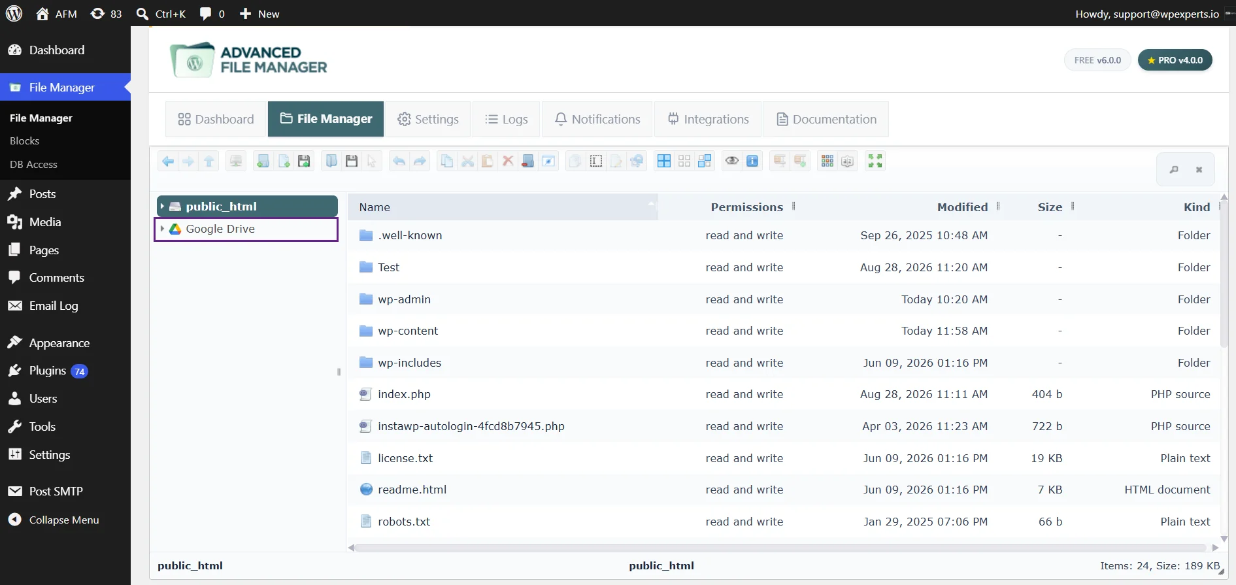Open DB Access in the sidebar
The height and width of the screenshot is (585, 1236).
click(33, 164)
